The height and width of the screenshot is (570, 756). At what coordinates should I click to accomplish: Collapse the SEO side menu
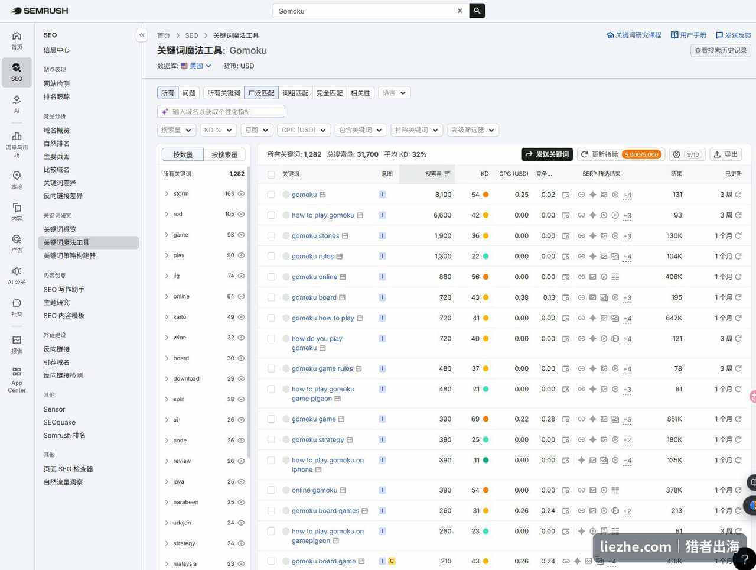click(142, 35)
